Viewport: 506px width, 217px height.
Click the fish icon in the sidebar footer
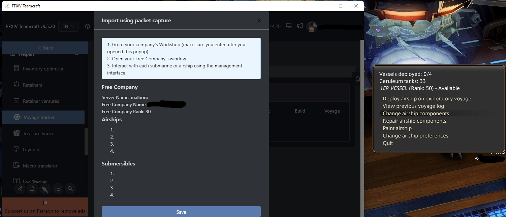[45, 189]
